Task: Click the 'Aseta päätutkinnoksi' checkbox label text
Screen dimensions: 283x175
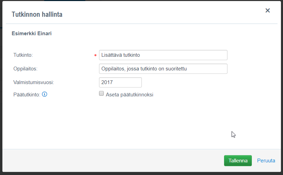Action: pyautogui.click(x=130, y=95)
